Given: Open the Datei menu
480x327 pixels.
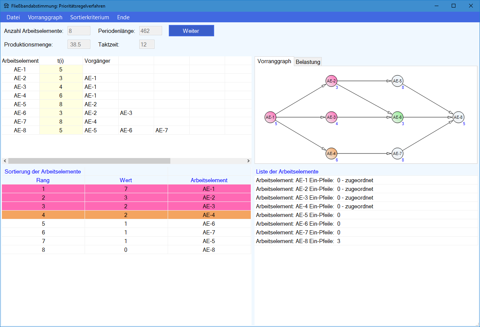Looking at the screenshot, I should point(13,17).
